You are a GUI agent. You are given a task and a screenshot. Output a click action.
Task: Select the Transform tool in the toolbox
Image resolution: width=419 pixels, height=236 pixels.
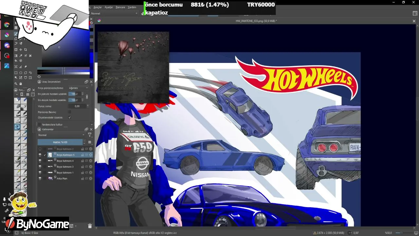pyautogui.click(x=16, y=50)
